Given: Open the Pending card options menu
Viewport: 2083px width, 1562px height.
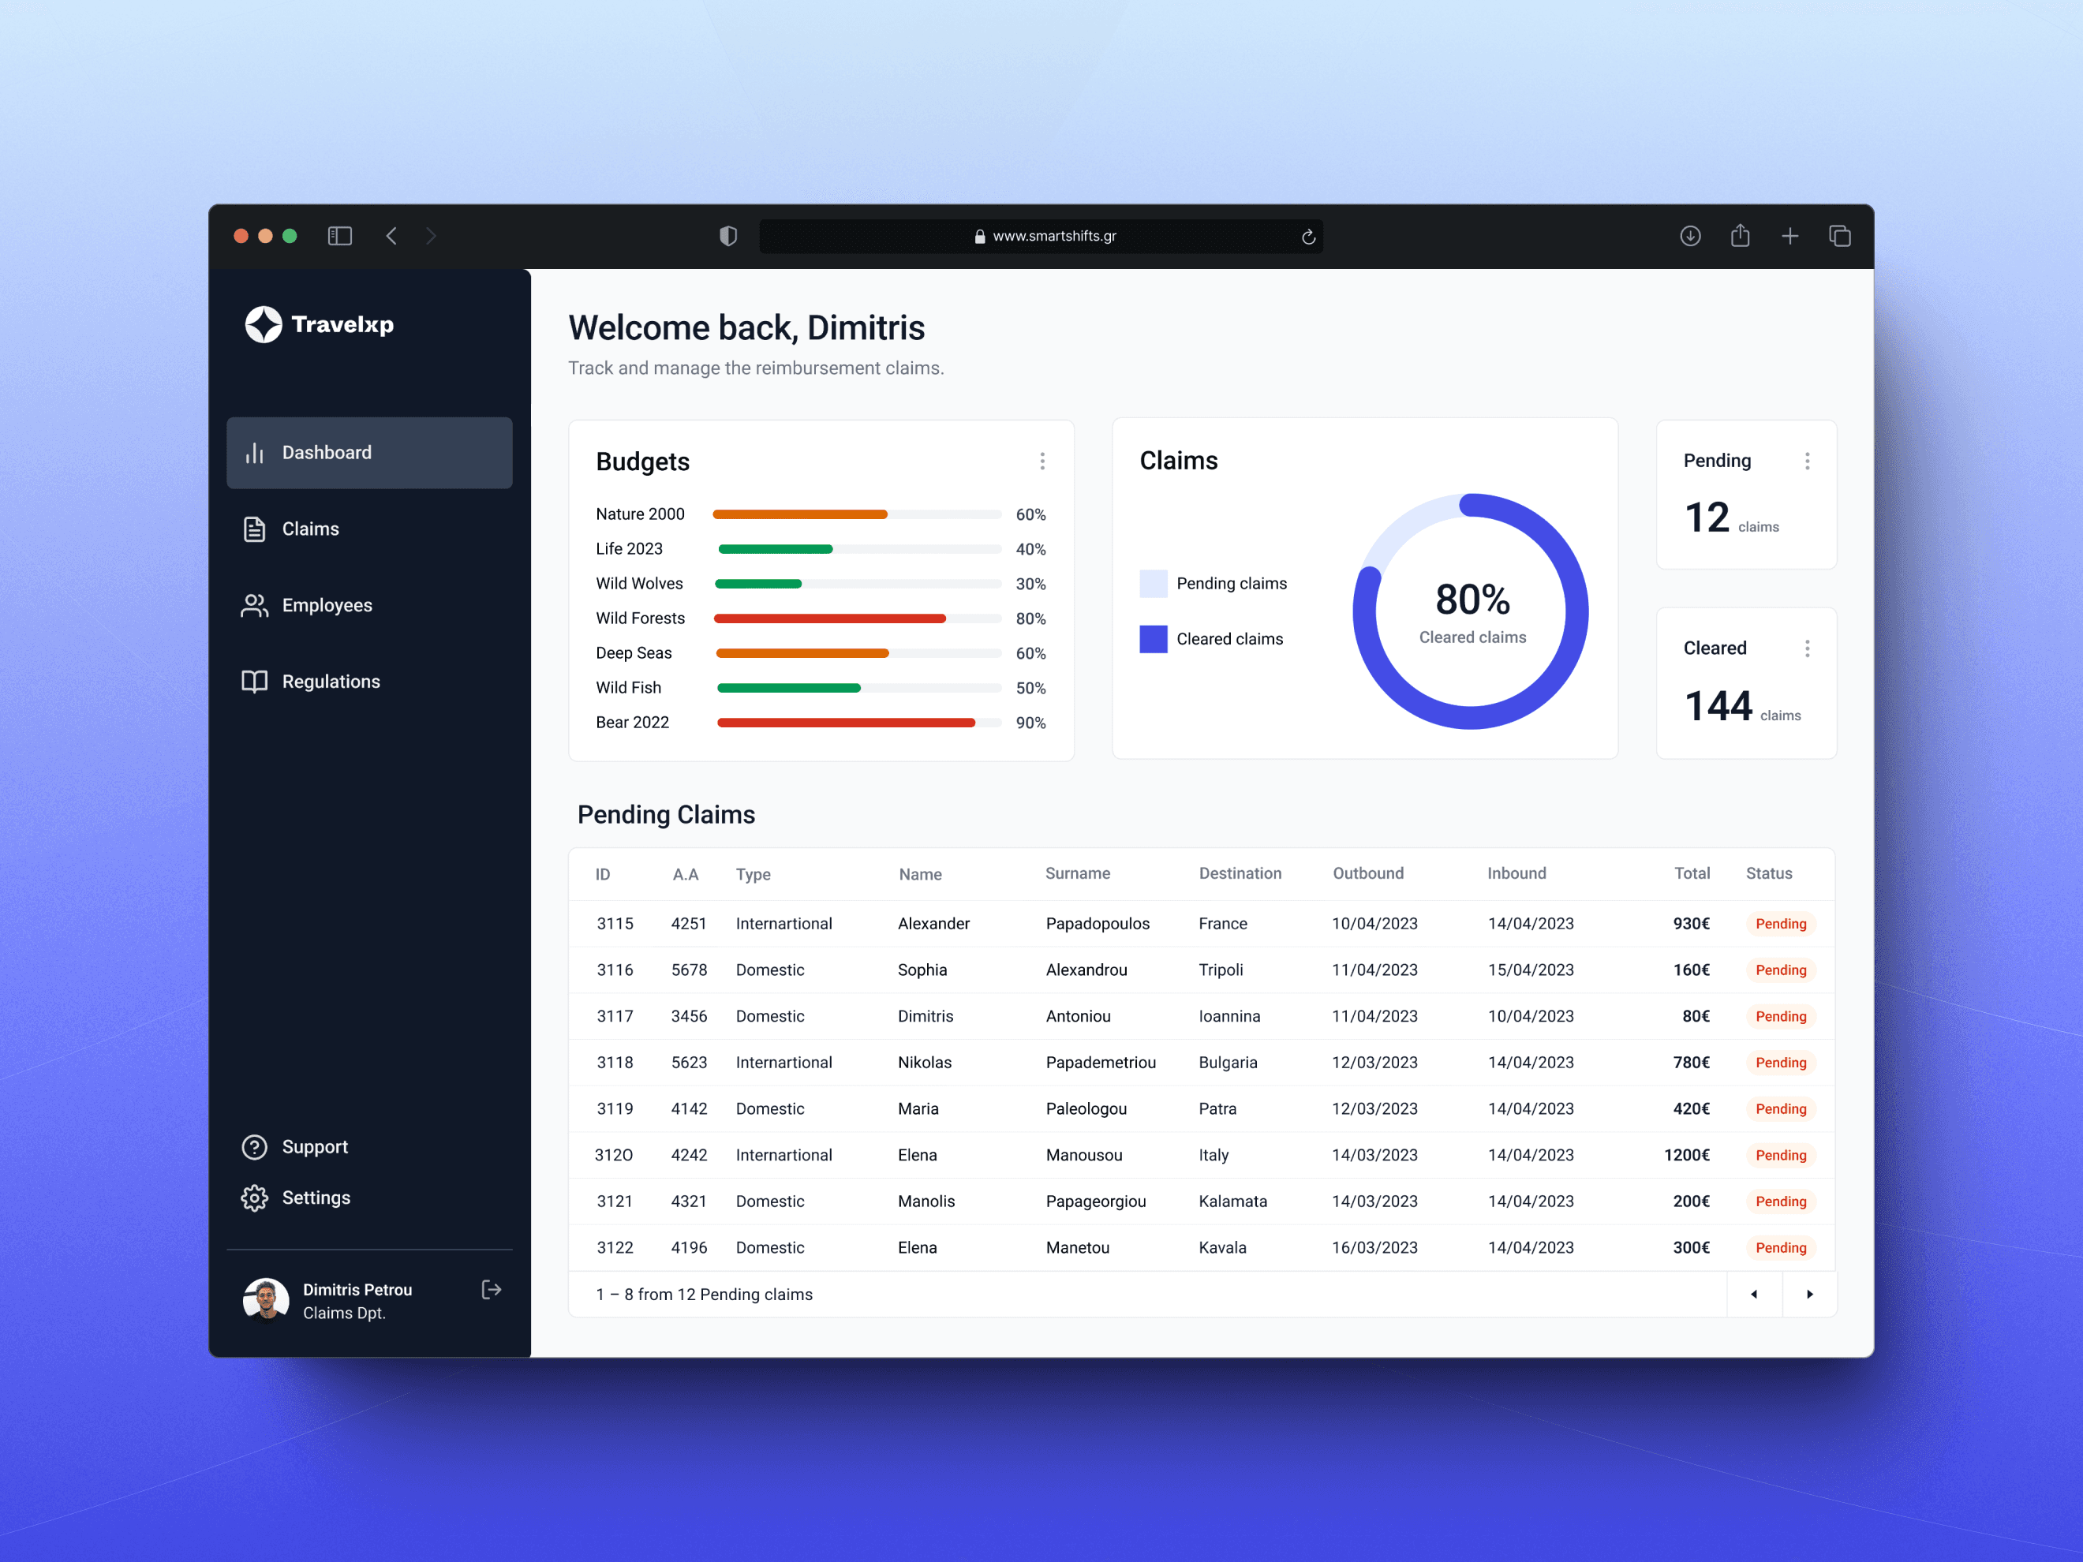Looking at the screenshot, I should coord(1807,461).
